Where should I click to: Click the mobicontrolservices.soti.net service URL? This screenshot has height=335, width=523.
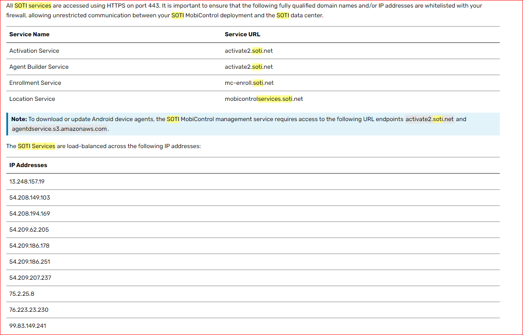[264, 99]
